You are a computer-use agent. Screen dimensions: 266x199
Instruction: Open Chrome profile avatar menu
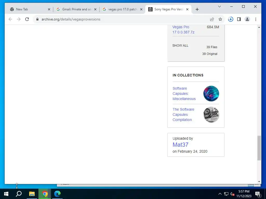click(247, 19)
